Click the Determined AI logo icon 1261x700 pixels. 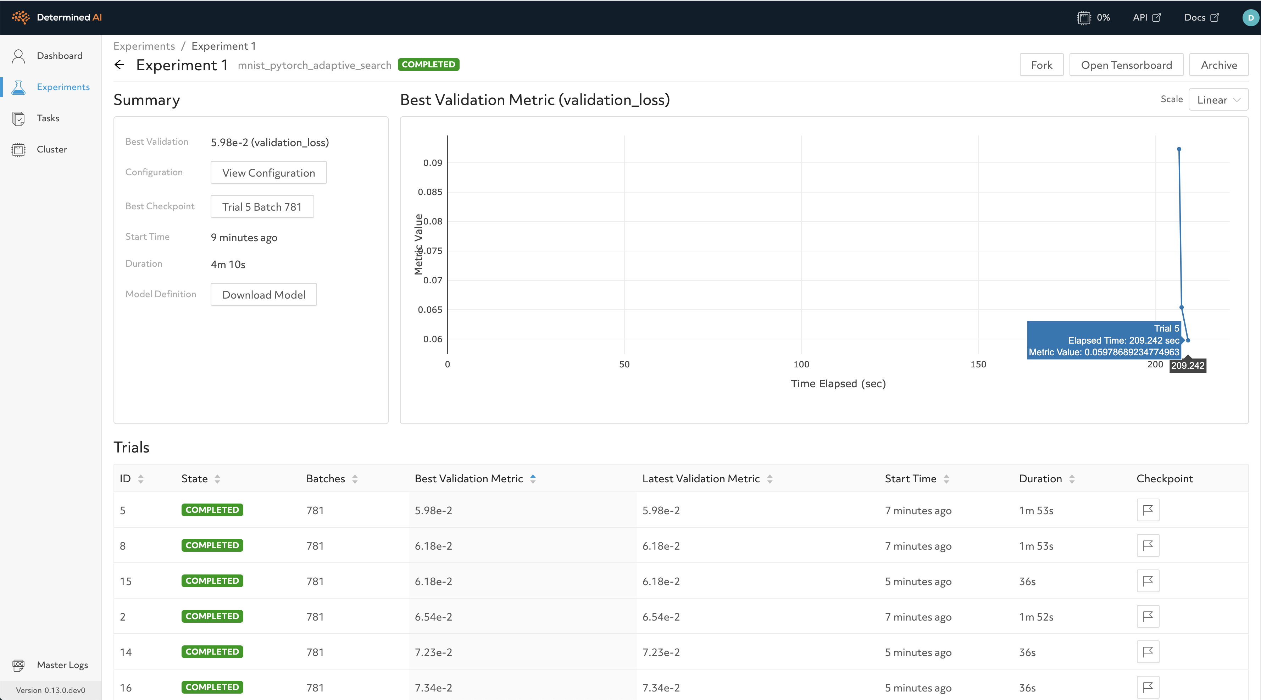tap(21, 17)
